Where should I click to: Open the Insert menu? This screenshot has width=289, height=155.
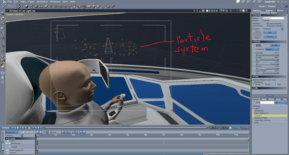point(31,1)
